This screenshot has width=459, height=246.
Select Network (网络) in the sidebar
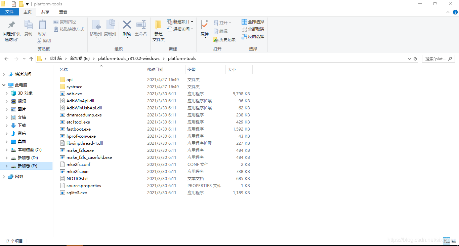[19, 177]
